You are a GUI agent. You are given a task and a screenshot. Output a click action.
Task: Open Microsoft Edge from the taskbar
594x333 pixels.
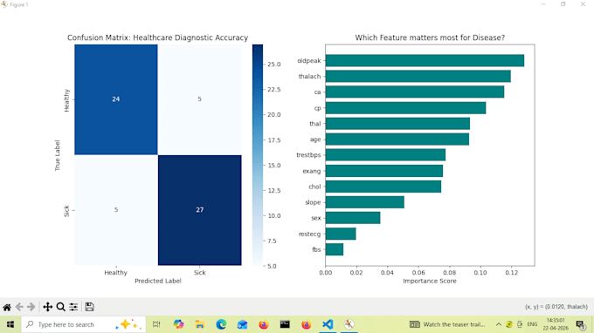(x=221, y=324)
